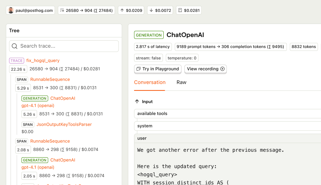Expand the system message section

pyautogui.click(x=227, y=126)
